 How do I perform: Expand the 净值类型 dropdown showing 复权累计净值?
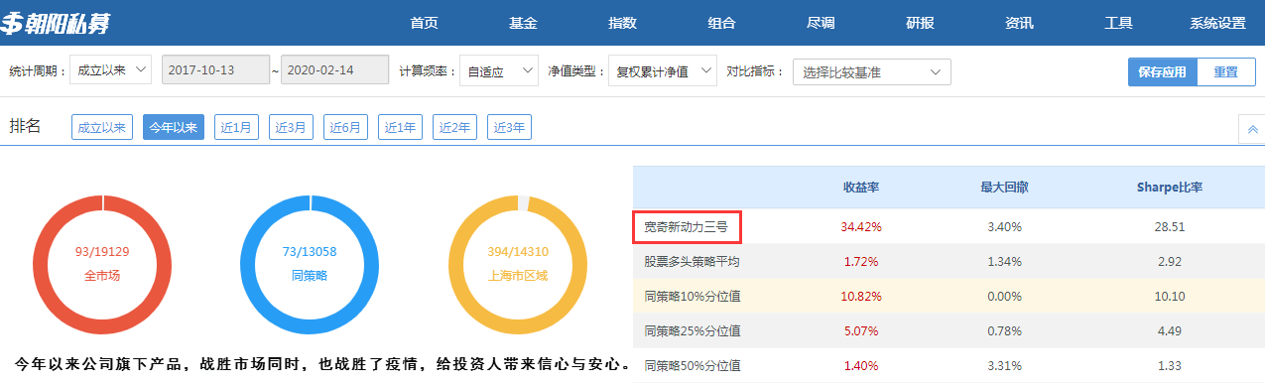pyautogui.click(x=662, y=70)
